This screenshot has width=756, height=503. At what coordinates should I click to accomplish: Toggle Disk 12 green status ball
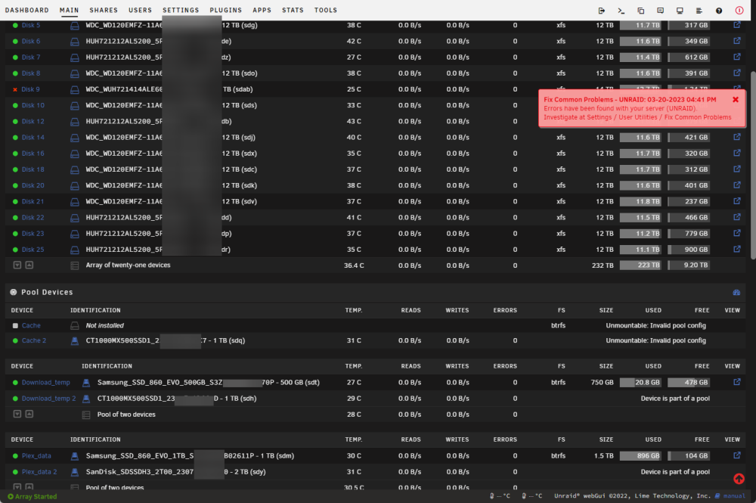click(15, 122)
